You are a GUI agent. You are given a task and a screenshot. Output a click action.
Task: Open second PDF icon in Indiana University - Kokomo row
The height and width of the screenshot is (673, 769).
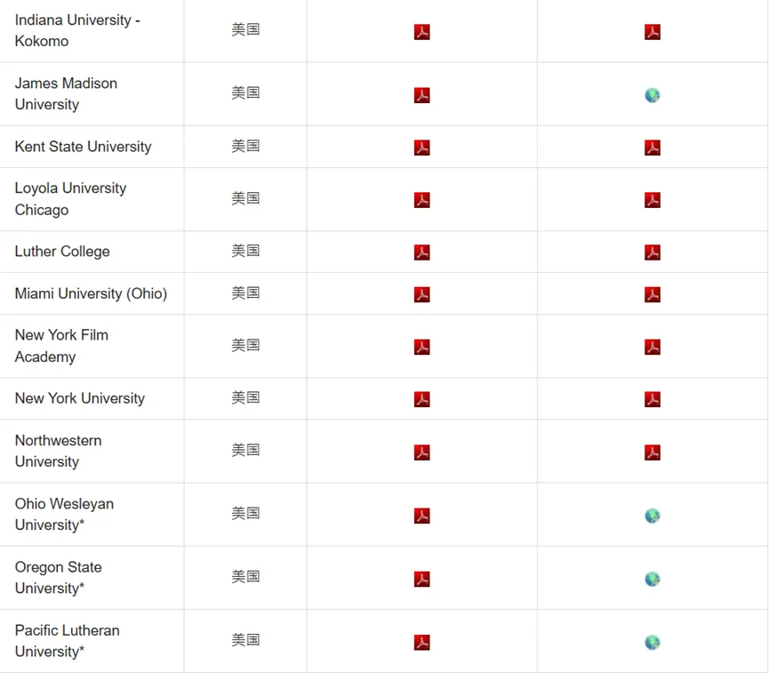point(653,32)
